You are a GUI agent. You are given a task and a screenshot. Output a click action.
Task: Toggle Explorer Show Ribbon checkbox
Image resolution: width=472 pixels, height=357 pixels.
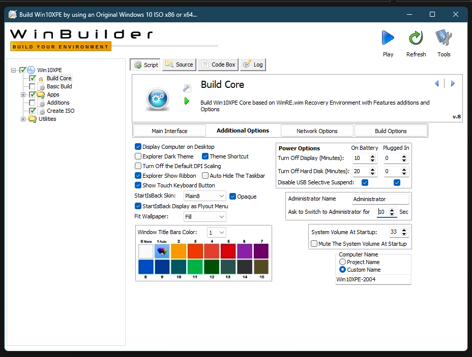(x=138, y=176)
